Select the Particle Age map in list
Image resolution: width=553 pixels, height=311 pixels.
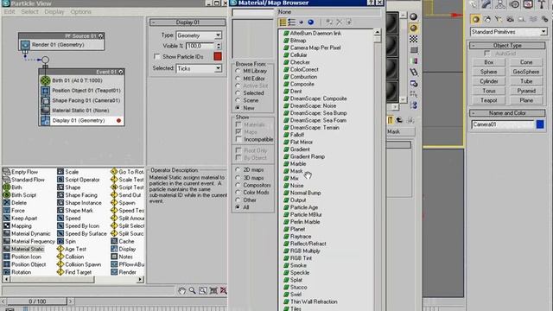304,207
